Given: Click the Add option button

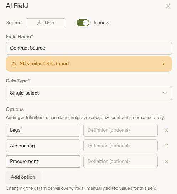Looking at the screenshot, I should click(23, 177).
